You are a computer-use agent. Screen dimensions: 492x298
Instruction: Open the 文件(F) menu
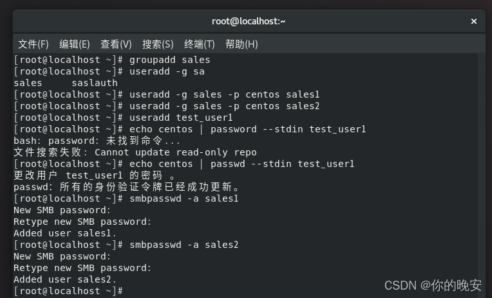(x=33, y=44)
